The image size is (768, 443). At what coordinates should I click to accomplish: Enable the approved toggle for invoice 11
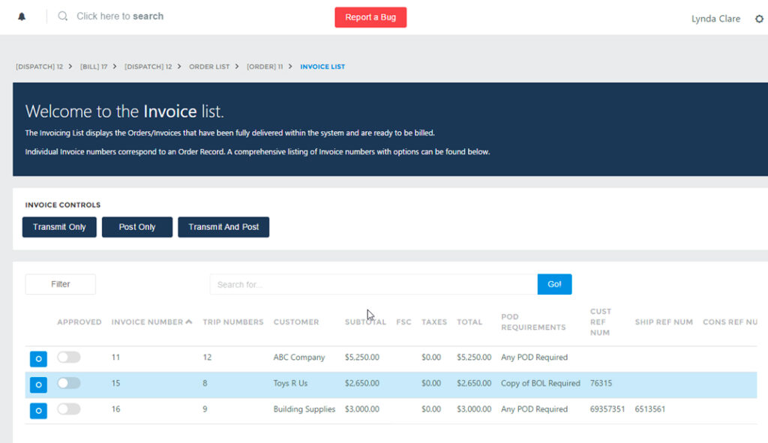click(x=69, y=358)
